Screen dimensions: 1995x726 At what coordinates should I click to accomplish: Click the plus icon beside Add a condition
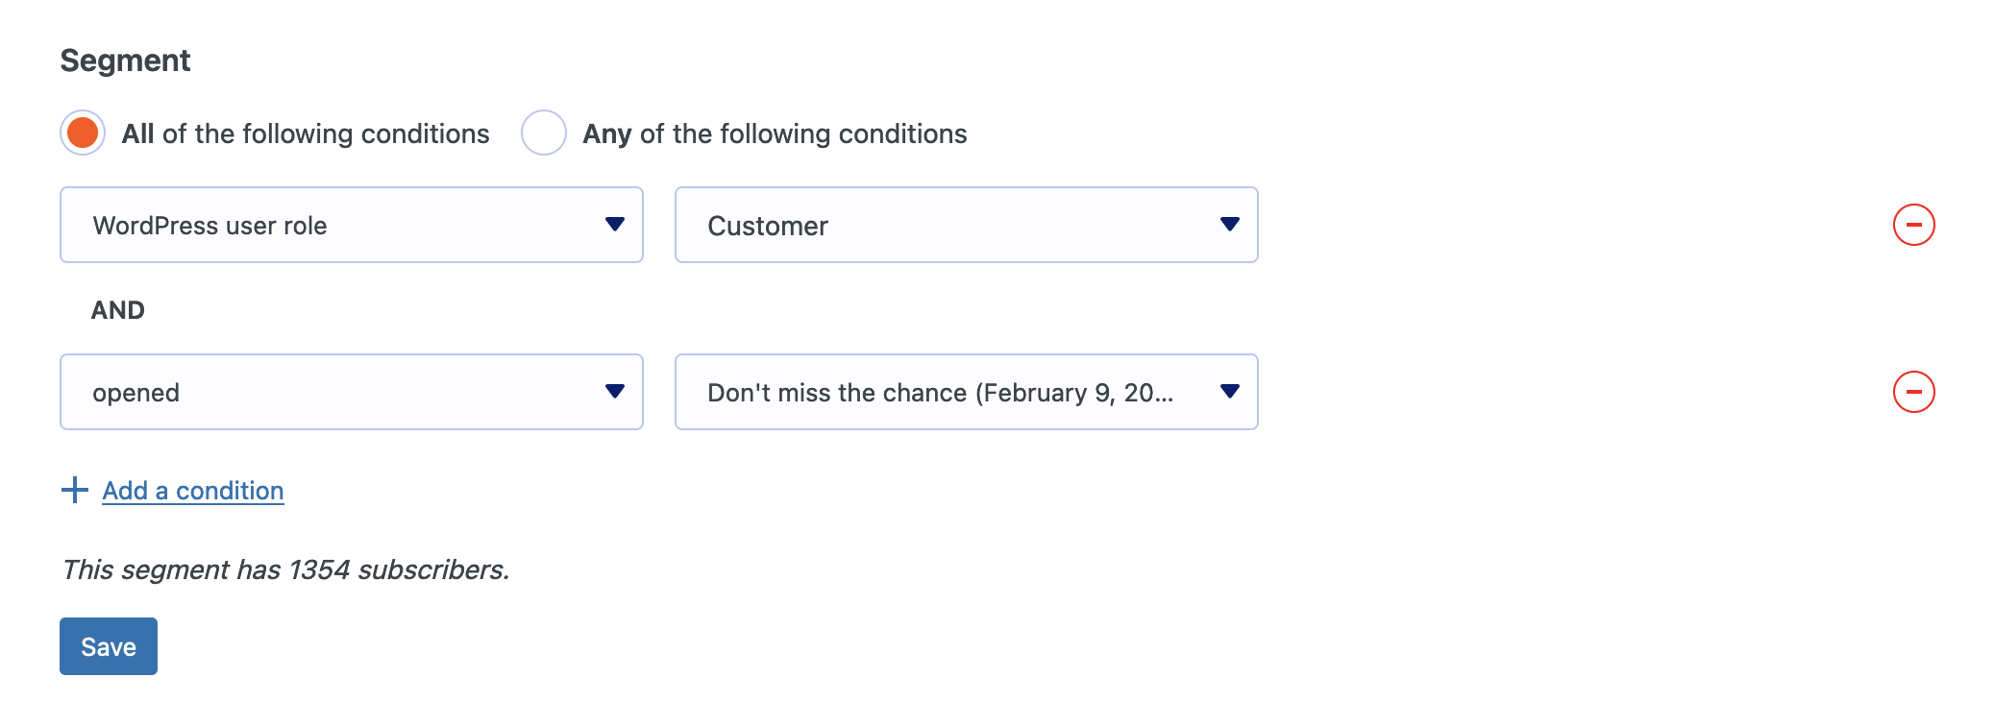(x=75, y=491)
